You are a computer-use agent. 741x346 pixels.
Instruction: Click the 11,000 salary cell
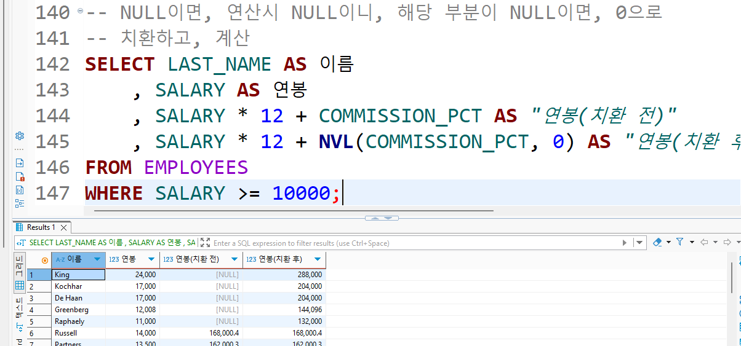tap(132, 321)
